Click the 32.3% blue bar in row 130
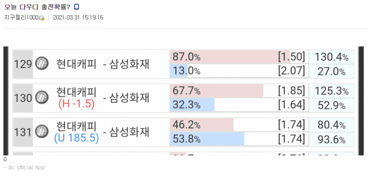368x182 pixels. pyautogui.click(x=192, y=105)
